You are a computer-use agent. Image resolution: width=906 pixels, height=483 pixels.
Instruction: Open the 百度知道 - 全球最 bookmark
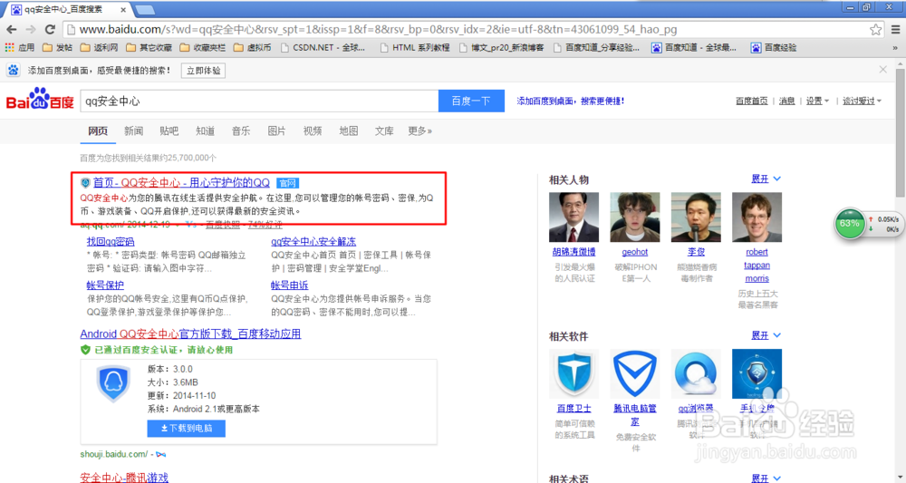pyautogui.click(x=694, y=47)
